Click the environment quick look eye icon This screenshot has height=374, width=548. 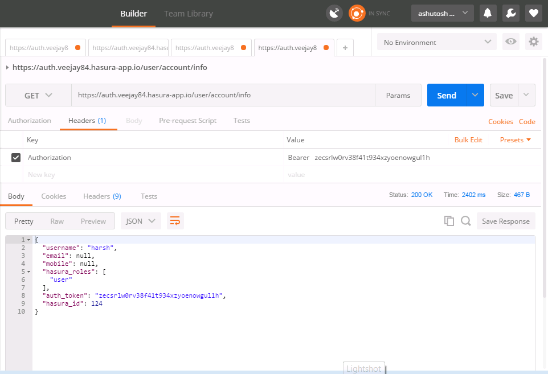tap(510, 42)
